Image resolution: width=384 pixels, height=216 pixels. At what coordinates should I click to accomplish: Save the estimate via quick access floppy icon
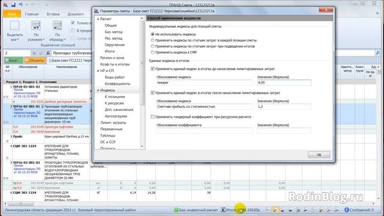coord(13,5)
